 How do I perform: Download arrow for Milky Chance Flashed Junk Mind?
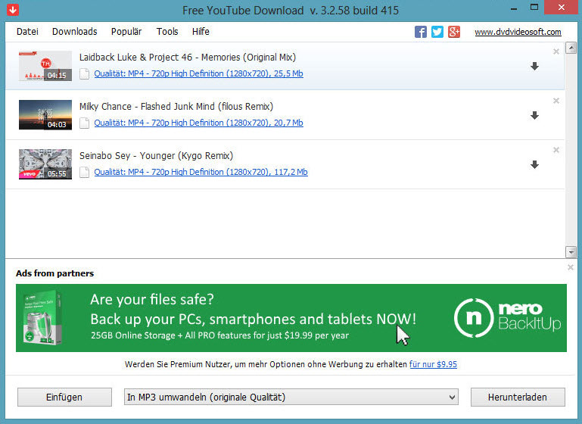(x=534, y=116)
